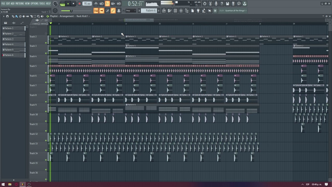Toggle typing keyboard to piano button

tap(96, 11)
